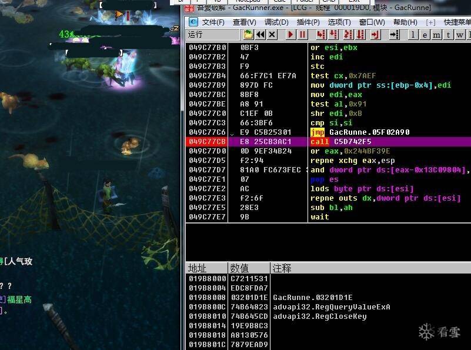Select the 'repne xchg eax,esp' instruction
Image resolution: width=471 pixels, height=350 pixels.
tap(353, 161)
